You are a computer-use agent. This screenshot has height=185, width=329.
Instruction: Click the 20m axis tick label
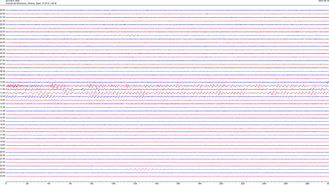(221, 184)
